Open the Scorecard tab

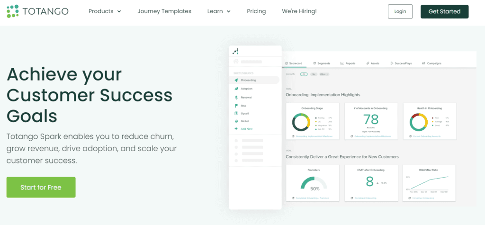(294, 63)
